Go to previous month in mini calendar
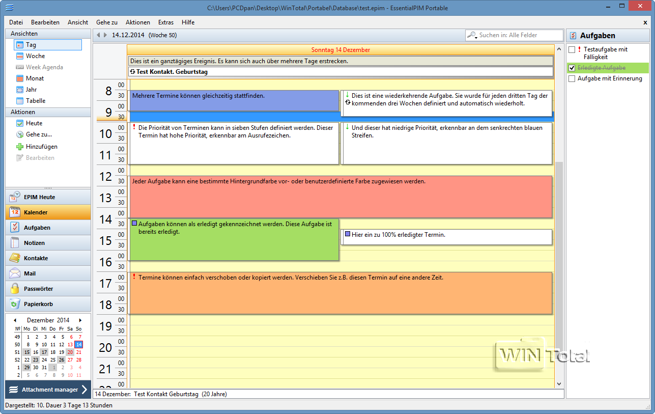655x414 pixels. [15, 320]
